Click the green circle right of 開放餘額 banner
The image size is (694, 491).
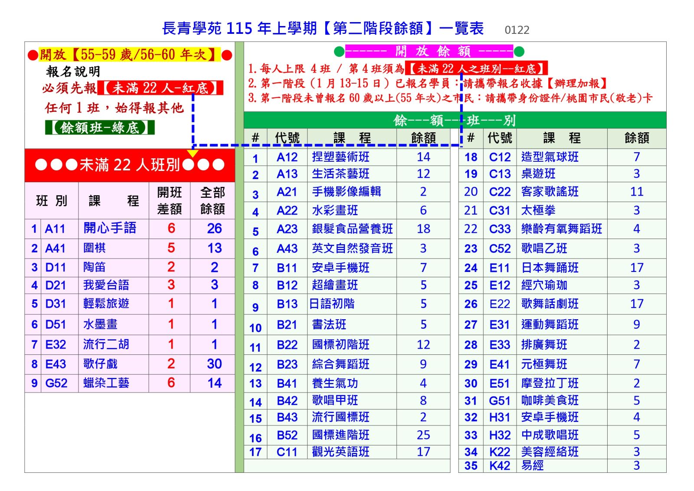point(519,52)
